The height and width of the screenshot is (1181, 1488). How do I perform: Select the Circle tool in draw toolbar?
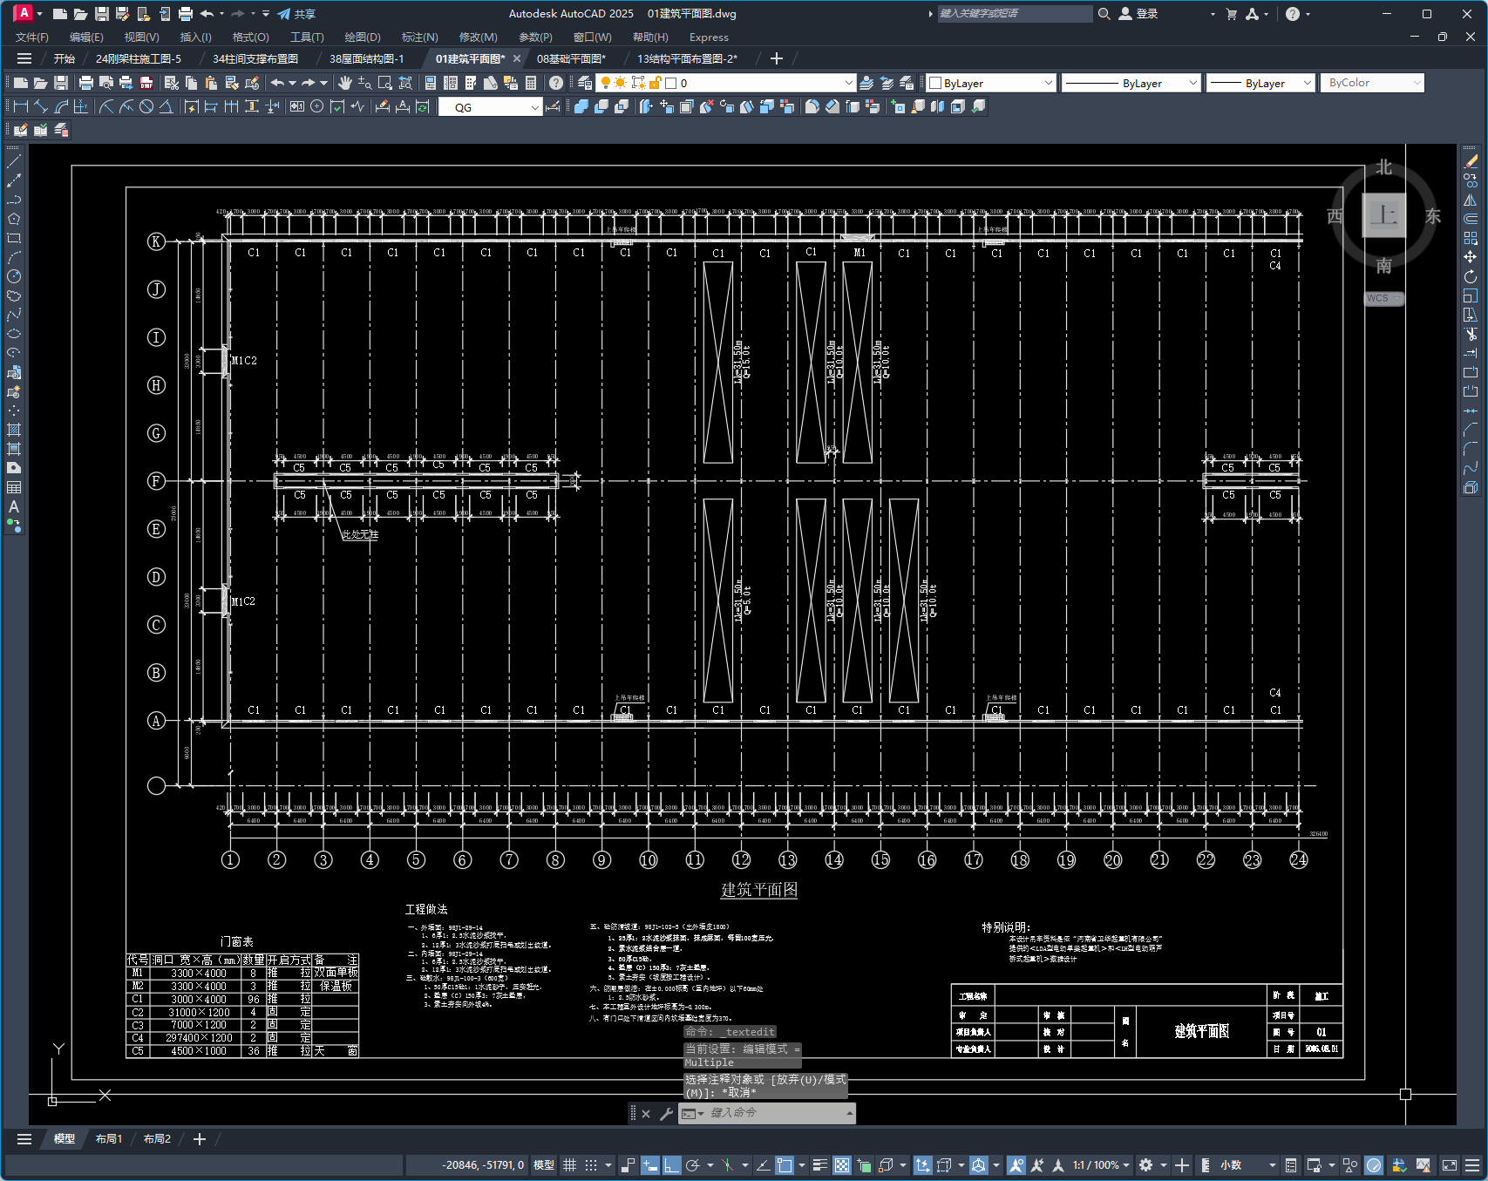tap(14, 276)
